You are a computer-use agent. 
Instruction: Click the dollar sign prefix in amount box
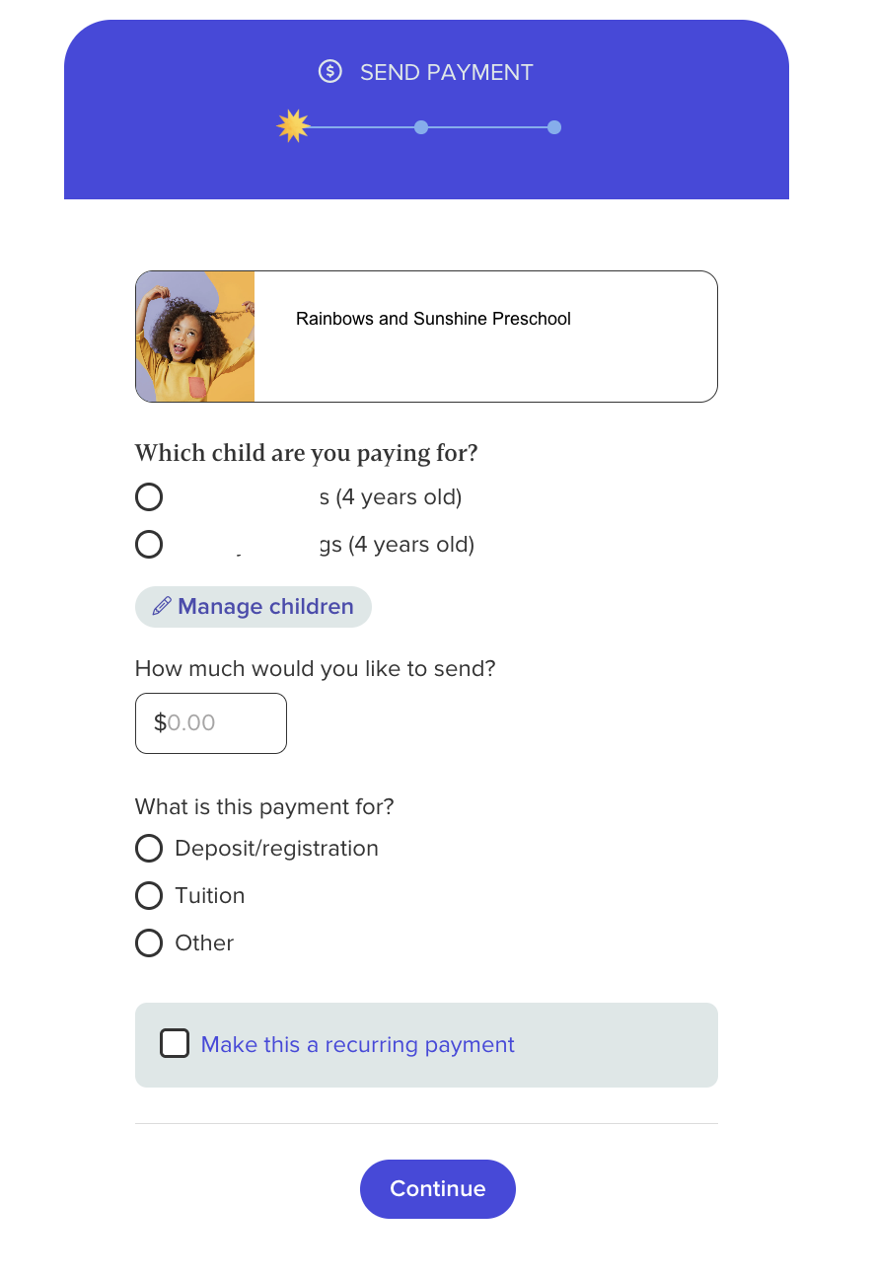[160, 723]
